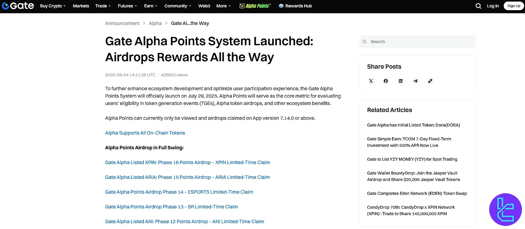Expand the Buy Crypto dropdown
Screen dimensions: 525x229
[53, 6]
